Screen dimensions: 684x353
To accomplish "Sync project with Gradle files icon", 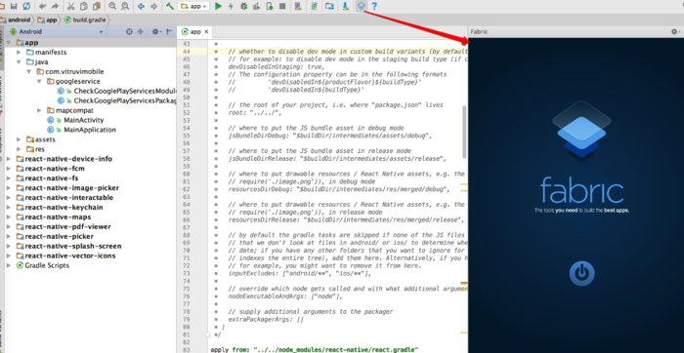I will 314,6.
